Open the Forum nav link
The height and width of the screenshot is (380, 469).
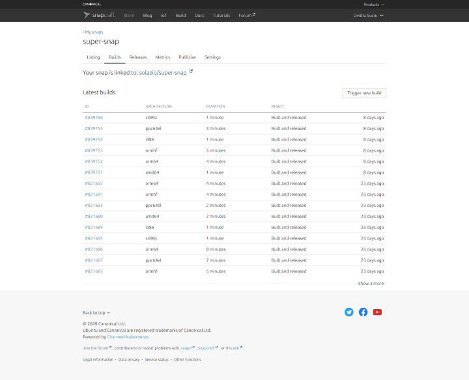[247, 15]
